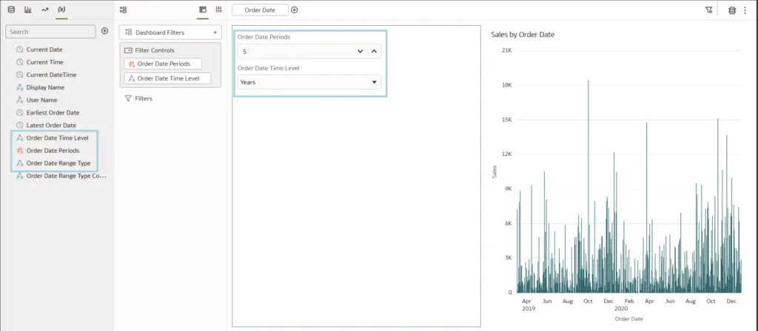Switch to the Visualizations bar chart icon
Image resolution: width=758 pixels, height=331 pixels.
click(28, 10)
